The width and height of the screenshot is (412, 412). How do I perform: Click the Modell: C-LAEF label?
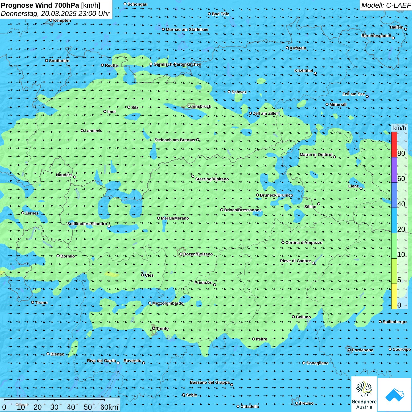[x=386, y=5]
